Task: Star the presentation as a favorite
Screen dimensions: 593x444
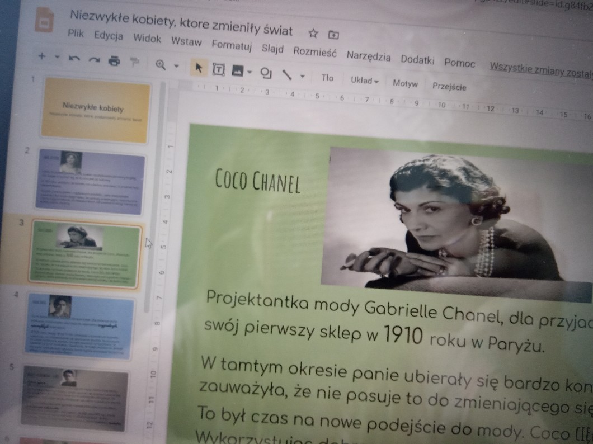Action: point(313,34)
